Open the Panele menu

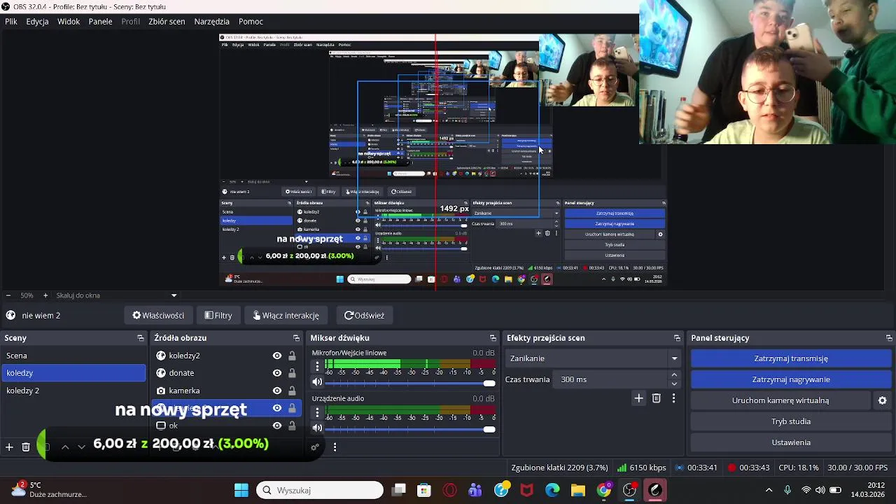click(101, 22)
